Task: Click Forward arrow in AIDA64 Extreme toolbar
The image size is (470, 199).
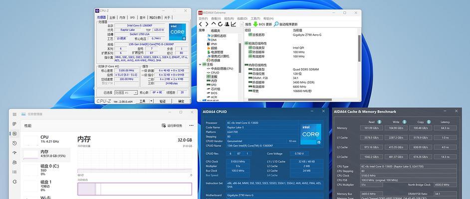Action: [x=207, y=24]
